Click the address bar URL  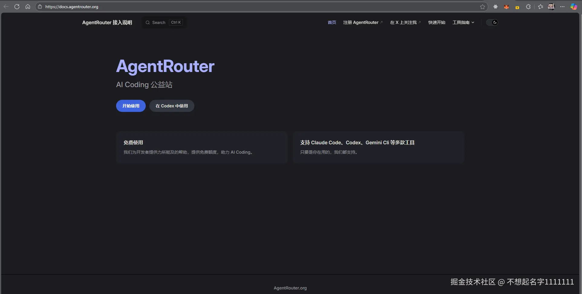pyautogui.click(x=72, y=7)
